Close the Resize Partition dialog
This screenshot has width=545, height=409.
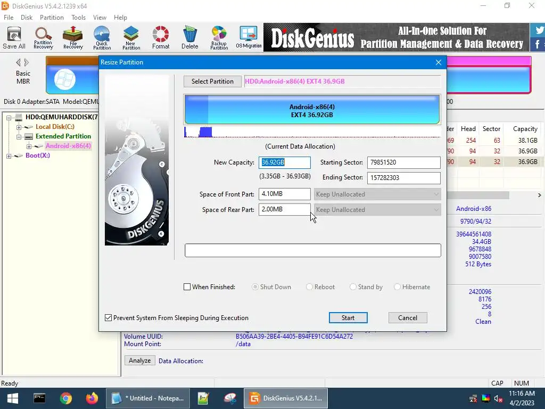point(439,62)
